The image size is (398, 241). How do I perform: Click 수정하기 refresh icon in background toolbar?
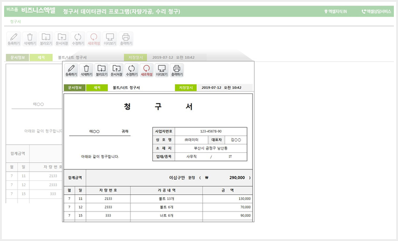[77, 39]
